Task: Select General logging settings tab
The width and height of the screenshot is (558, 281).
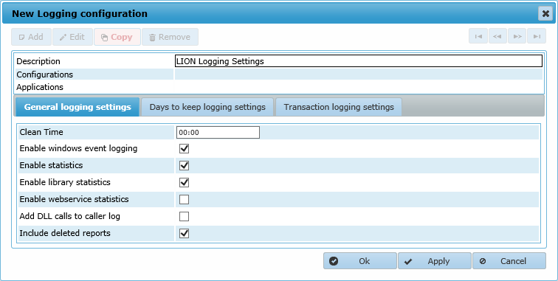Action: click(77, 107)
